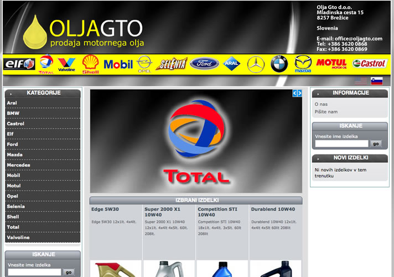This screenshot has height=277, width=394.
Task: Switch to English via US flag
Action: point(361,81)
